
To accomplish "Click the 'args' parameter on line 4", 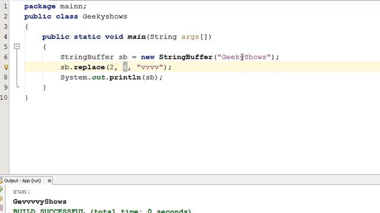I will click(190, 37).
